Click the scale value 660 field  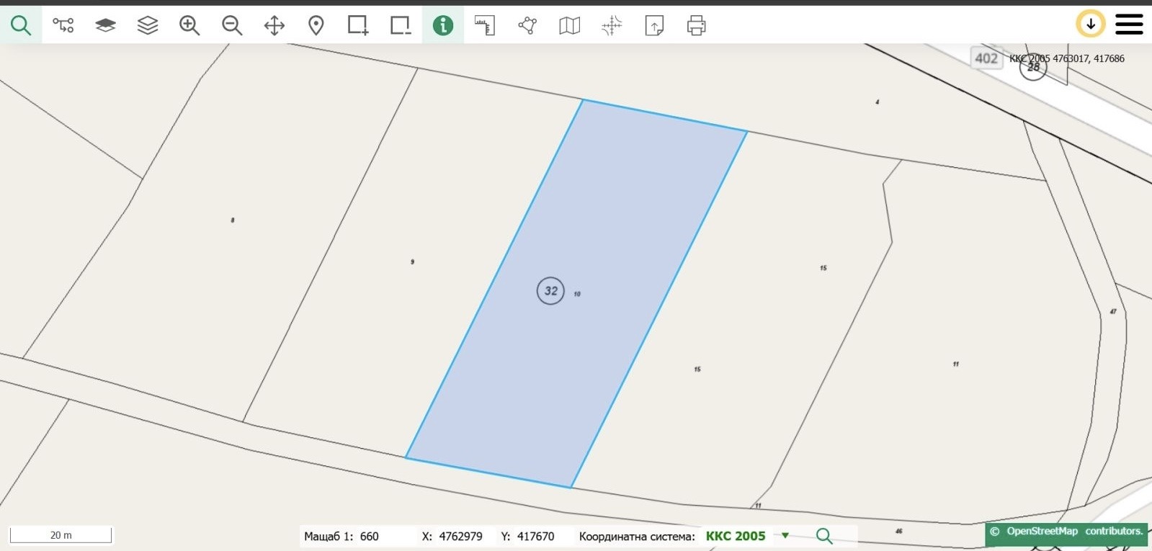point(370,536)
